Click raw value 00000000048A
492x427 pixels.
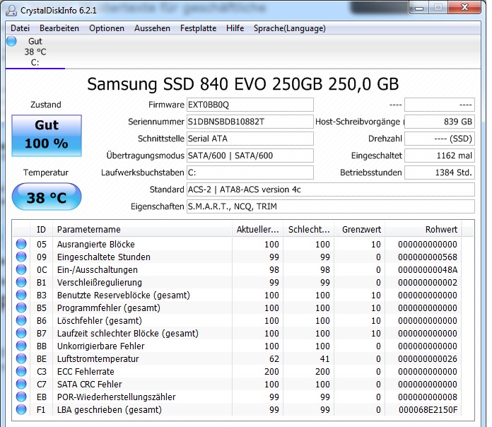coord(428,269)
